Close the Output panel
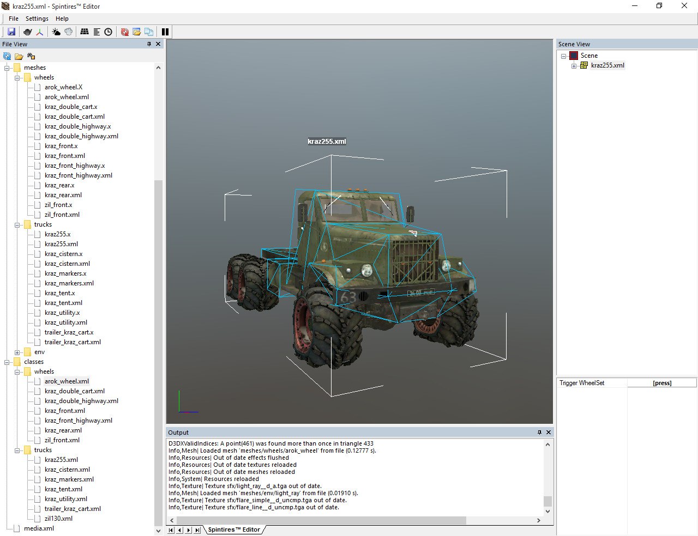The image size is (698, 536). [549, 432]
